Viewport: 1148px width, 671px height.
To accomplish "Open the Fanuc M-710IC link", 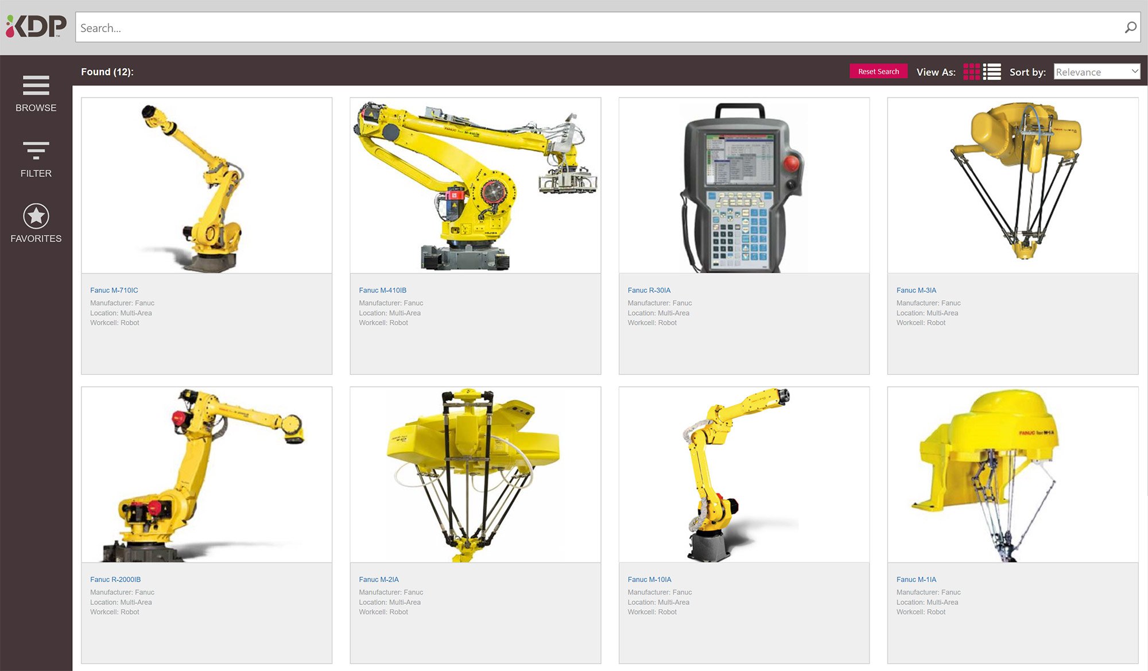I will tap(114, 290).
